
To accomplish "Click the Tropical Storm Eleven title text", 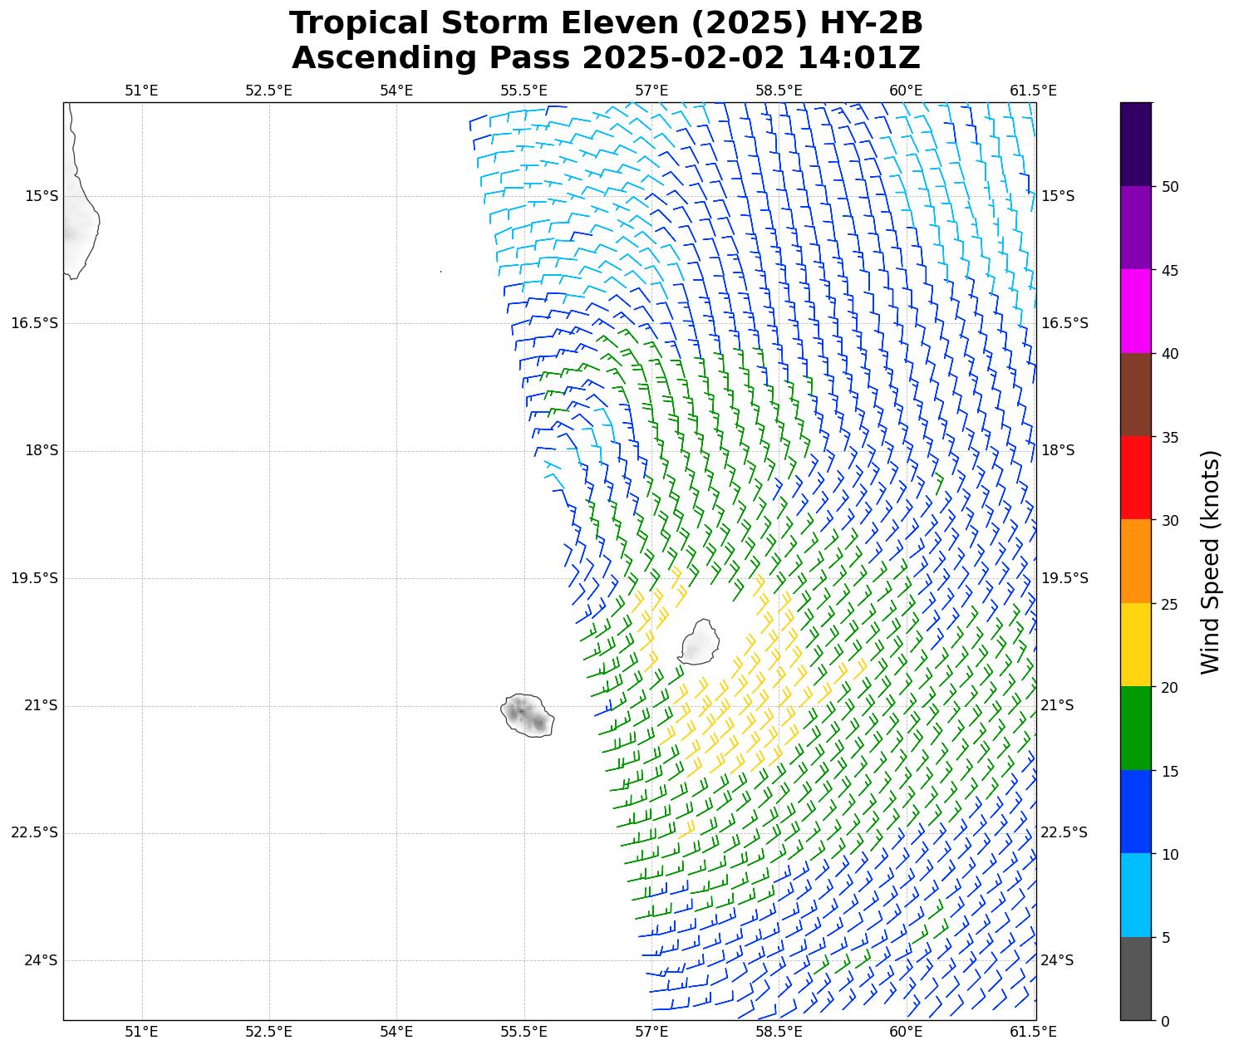I will [606, 23].
